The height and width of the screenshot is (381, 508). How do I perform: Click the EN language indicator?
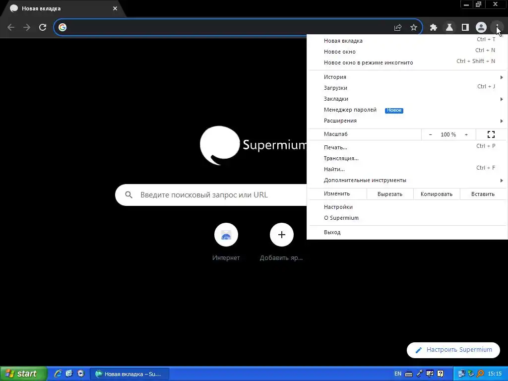(398, 374)
